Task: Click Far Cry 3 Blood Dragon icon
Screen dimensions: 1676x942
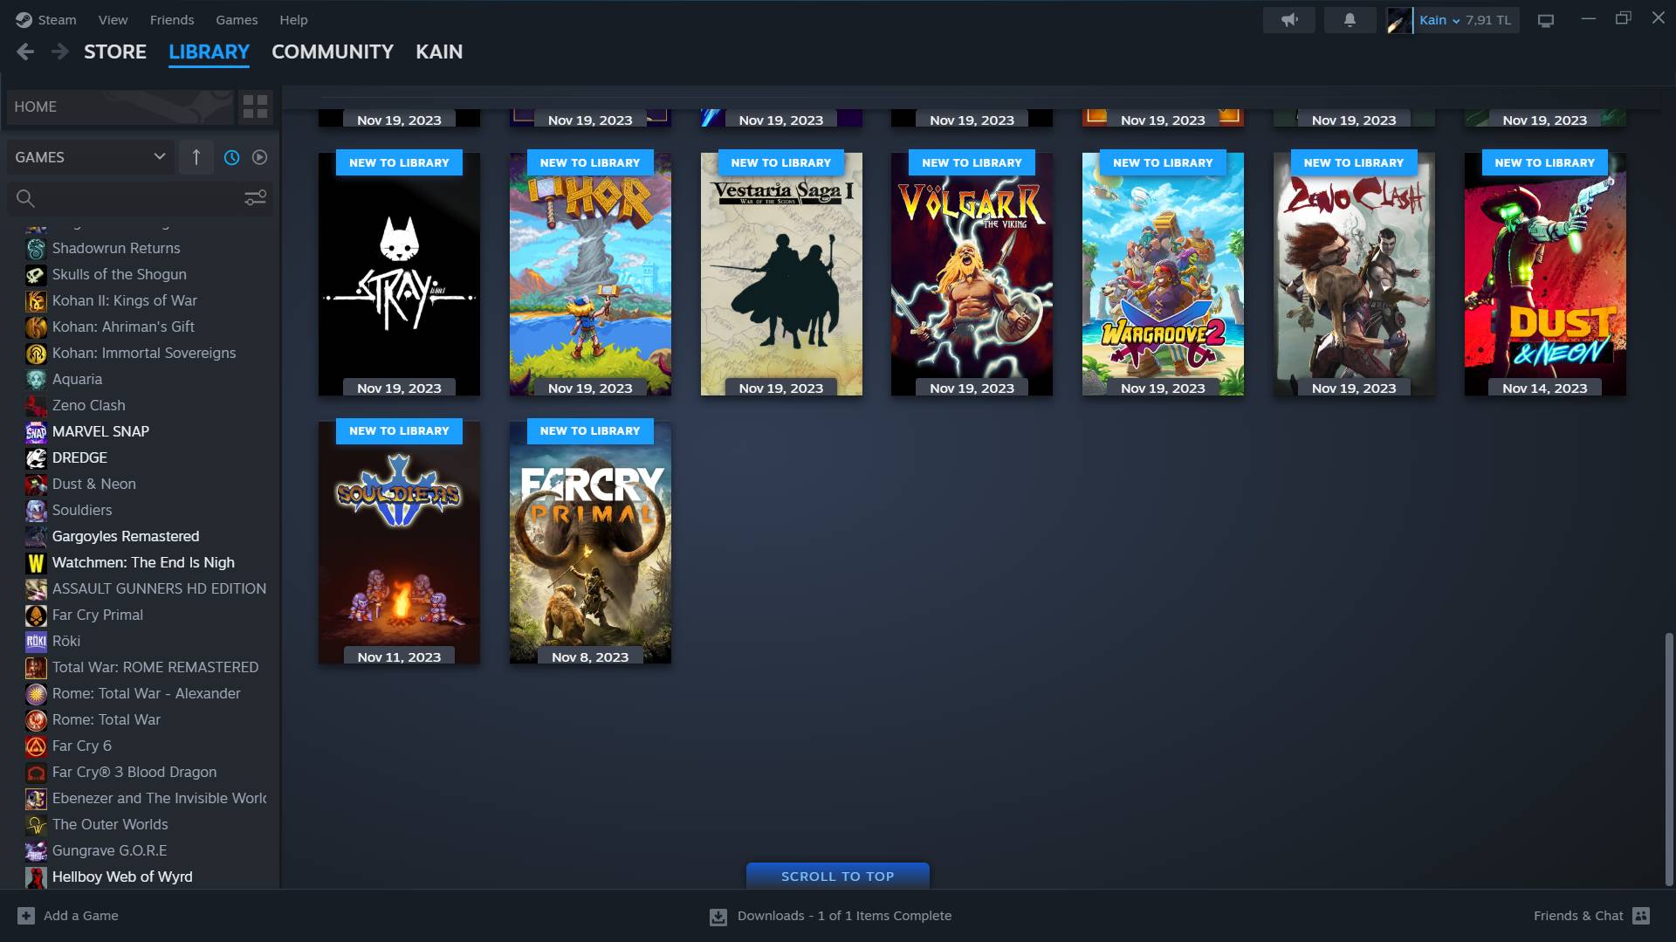Action: point(36,773)
